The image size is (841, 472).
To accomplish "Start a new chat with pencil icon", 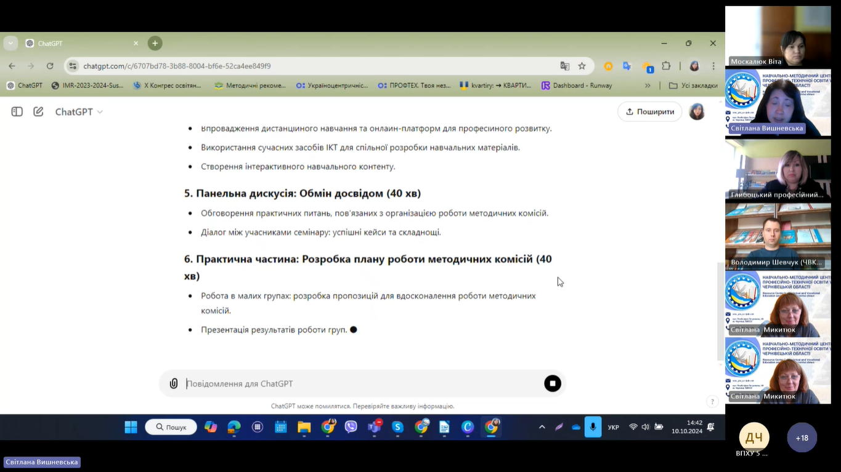I will pos(38,111).
